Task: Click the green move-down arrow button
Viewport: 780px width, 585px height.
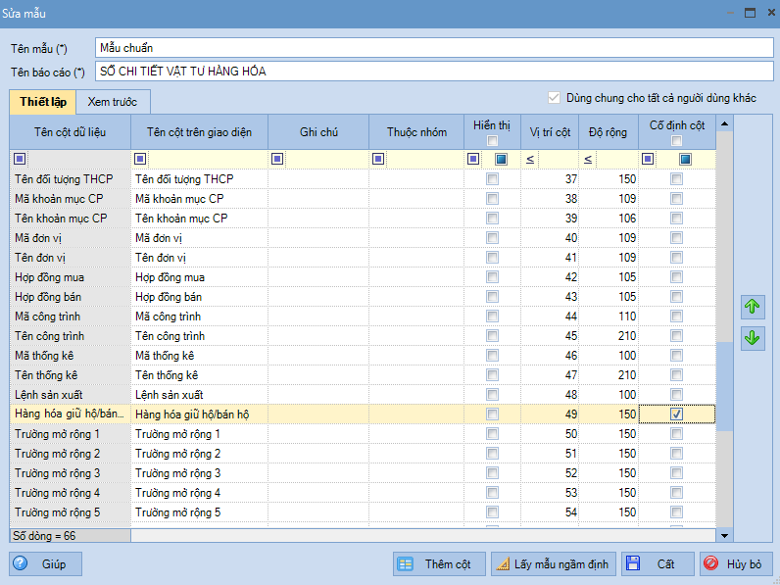Action: [753, 338]
